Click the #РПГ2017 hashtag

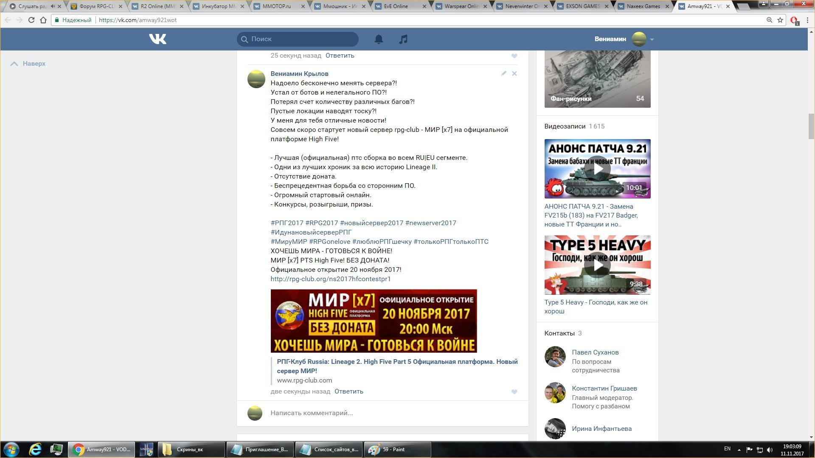[287, 223]
